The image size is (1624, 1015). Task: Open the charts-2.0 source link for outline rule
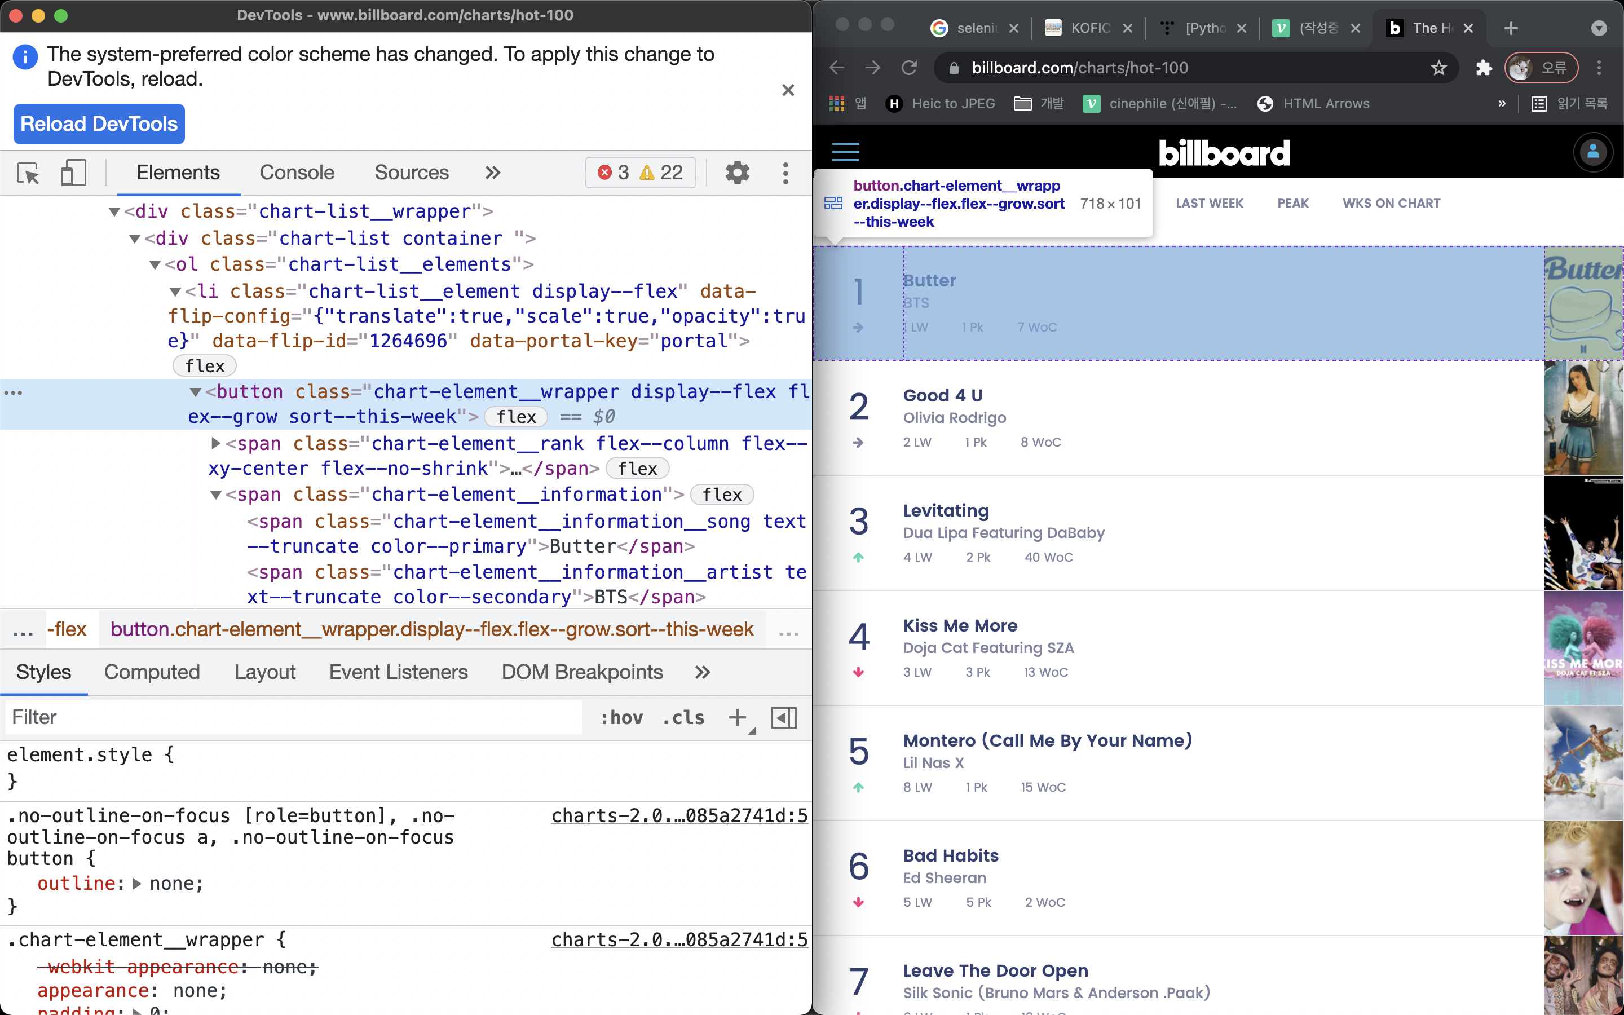[x=679, y=815]
